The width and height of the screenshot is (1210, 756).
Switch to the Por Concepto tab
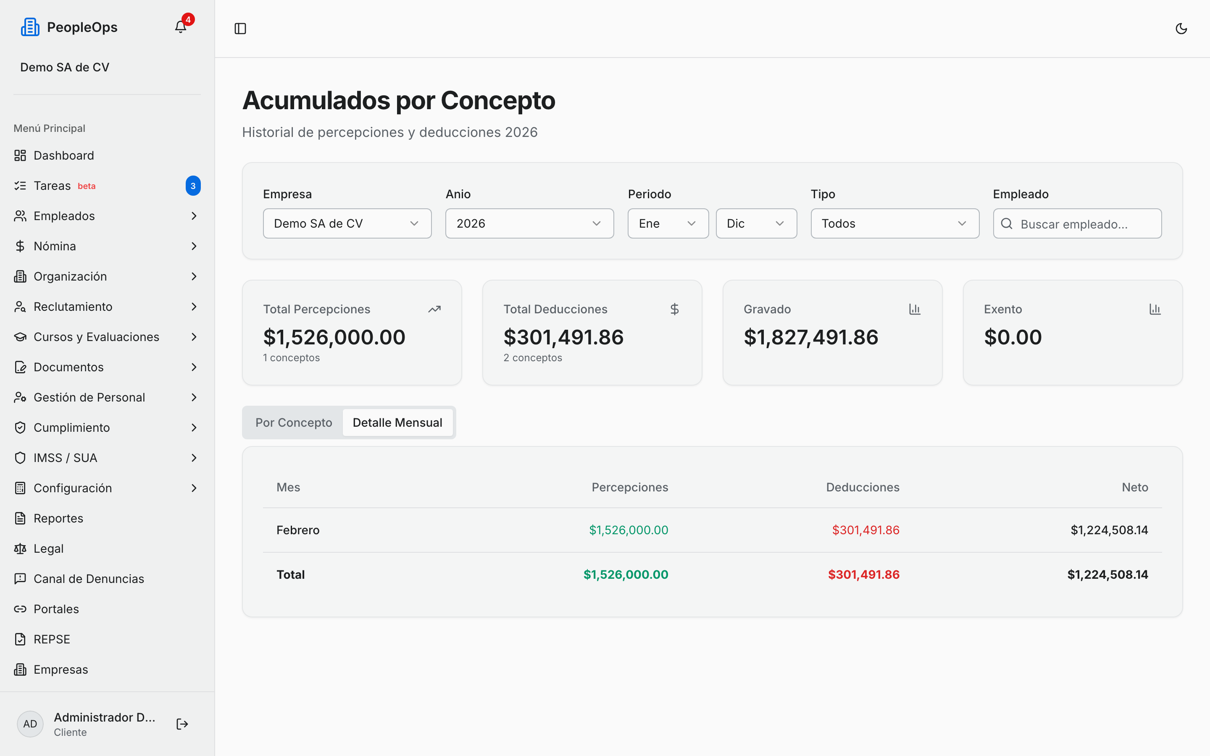(294, 423)
